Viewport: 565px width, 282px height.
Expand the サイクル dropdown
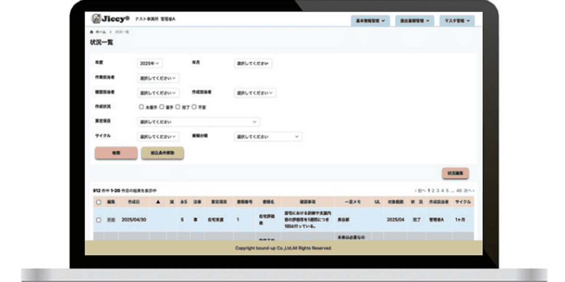[158, 137]
